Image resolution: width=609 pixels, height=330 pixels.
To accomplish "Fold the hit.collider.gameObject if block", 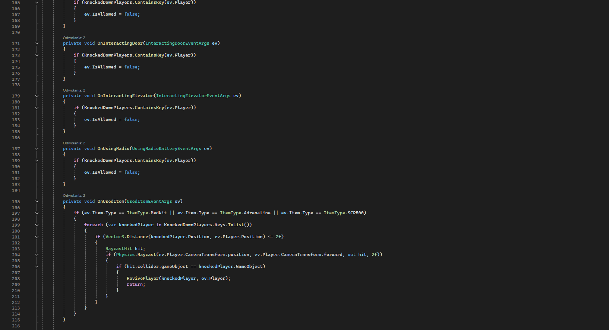I will [37, 267].
